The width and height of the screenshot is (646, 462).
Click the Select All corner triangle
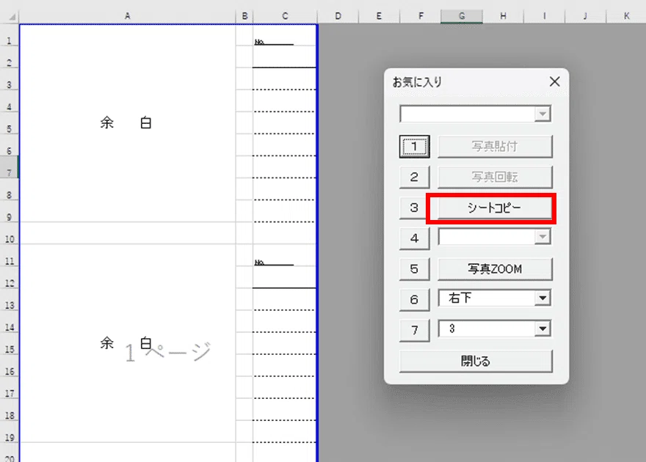tap(12, 17)
